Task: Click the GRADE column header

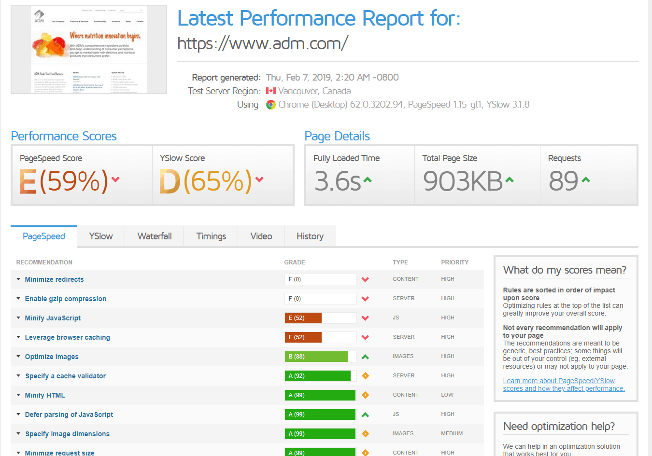Action: (x=295, y=263)
